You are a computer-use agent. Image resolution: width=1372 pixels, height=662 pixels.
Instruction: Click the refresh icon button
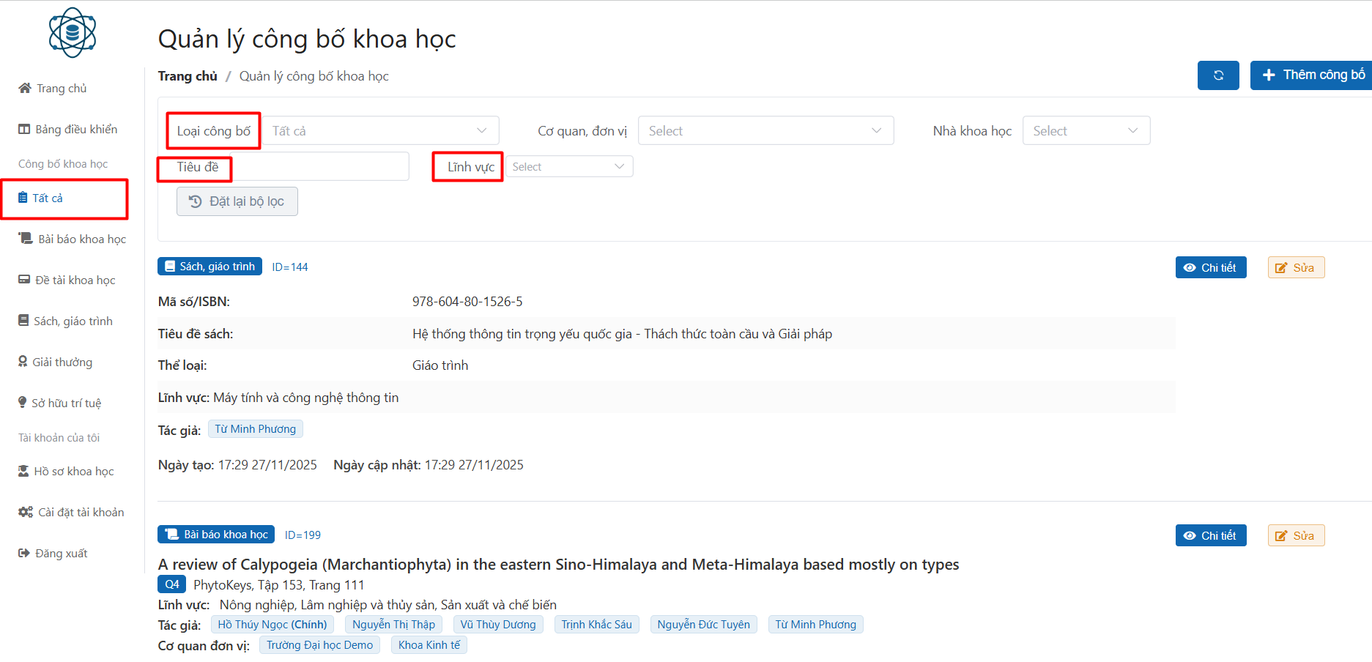(1217, 75)
